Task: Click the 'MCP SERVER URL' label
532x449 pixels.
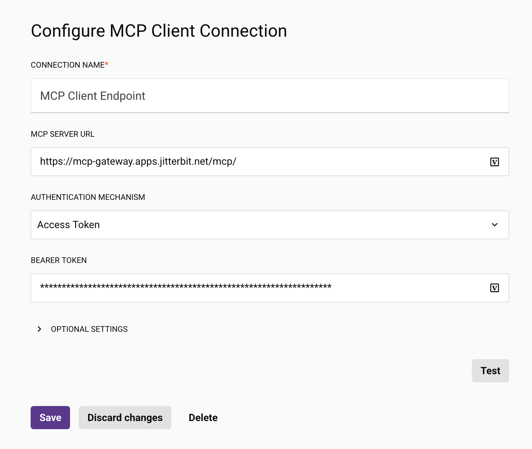Action: [x=63, y=134]
